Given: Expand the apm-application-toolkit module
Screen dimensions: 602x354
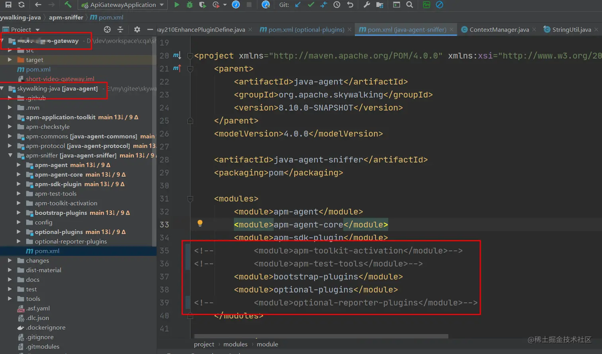Looking at the screenshot, I should coord(10,117).
